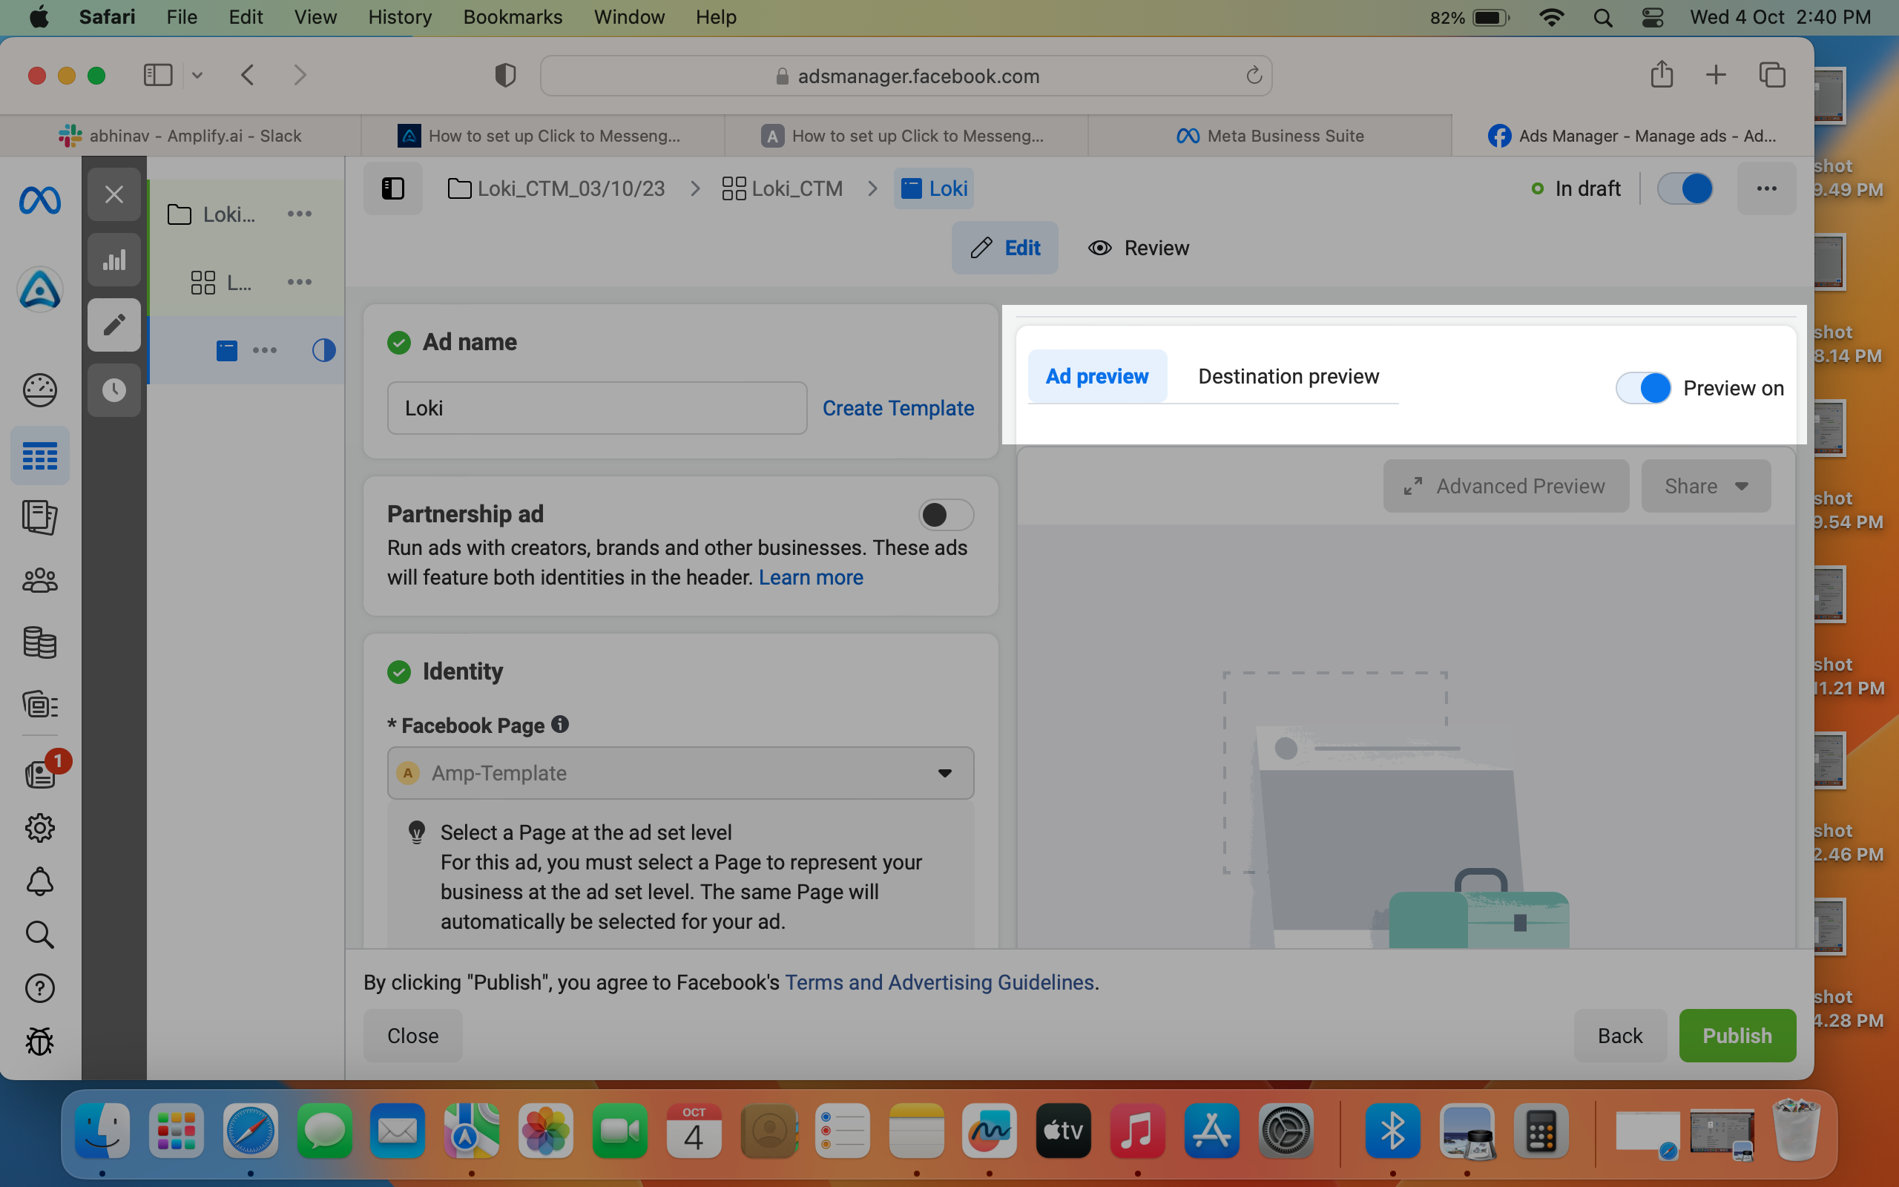Switch to abhinav Amplify.ai Slack tab

click(x=180, y=136)
